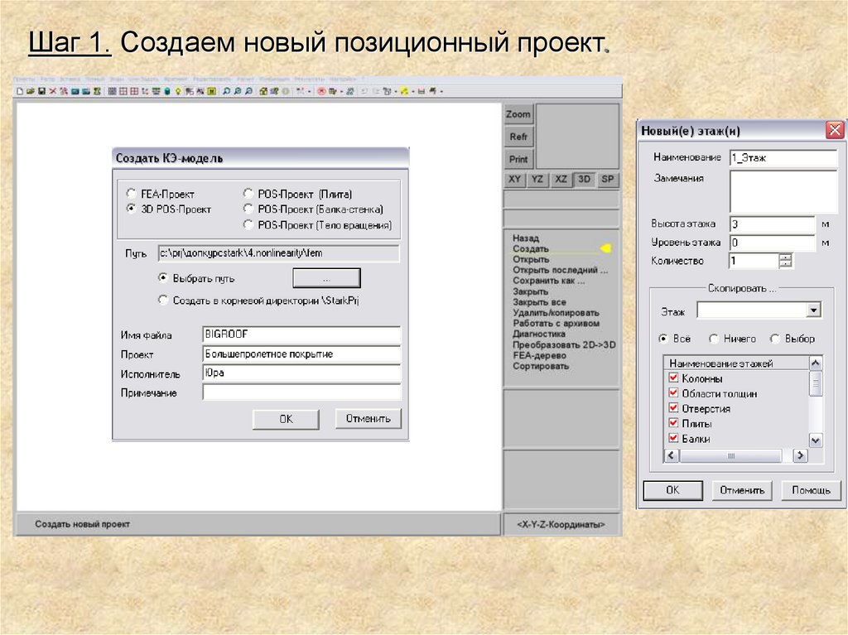The height and width of the screenshot is (635, 848).
Task: Click the Путь path field
Action: tap(278, 253)
